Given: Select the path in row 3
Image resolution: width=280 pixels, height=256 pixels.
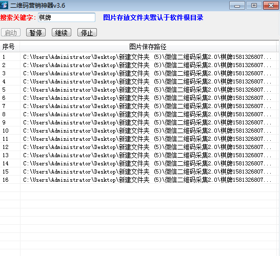Looking at the screenshot, I should coord(147,73).
